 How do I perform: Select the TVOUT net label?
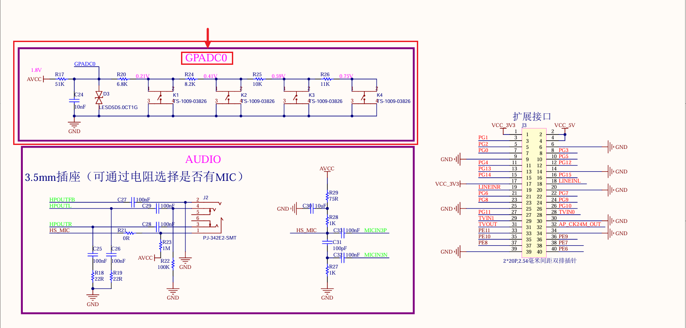click(488, 224)
